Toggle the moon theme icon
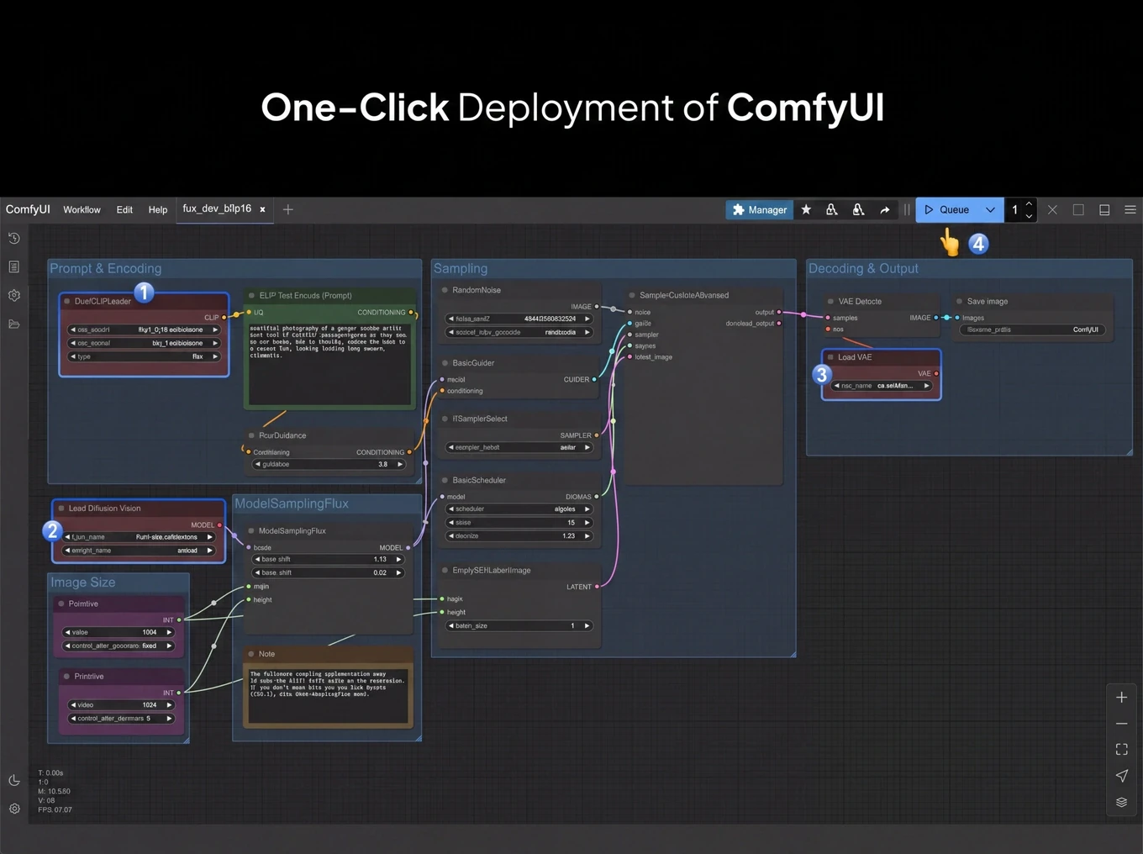The image size is (1143, 854). 14,780
